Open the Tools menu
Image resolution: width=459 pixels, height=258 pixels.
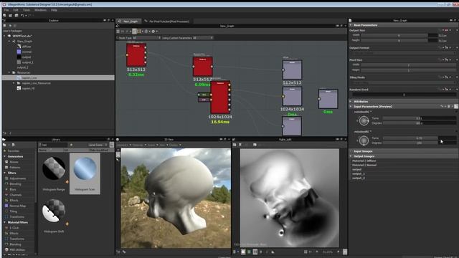point(27,10)
